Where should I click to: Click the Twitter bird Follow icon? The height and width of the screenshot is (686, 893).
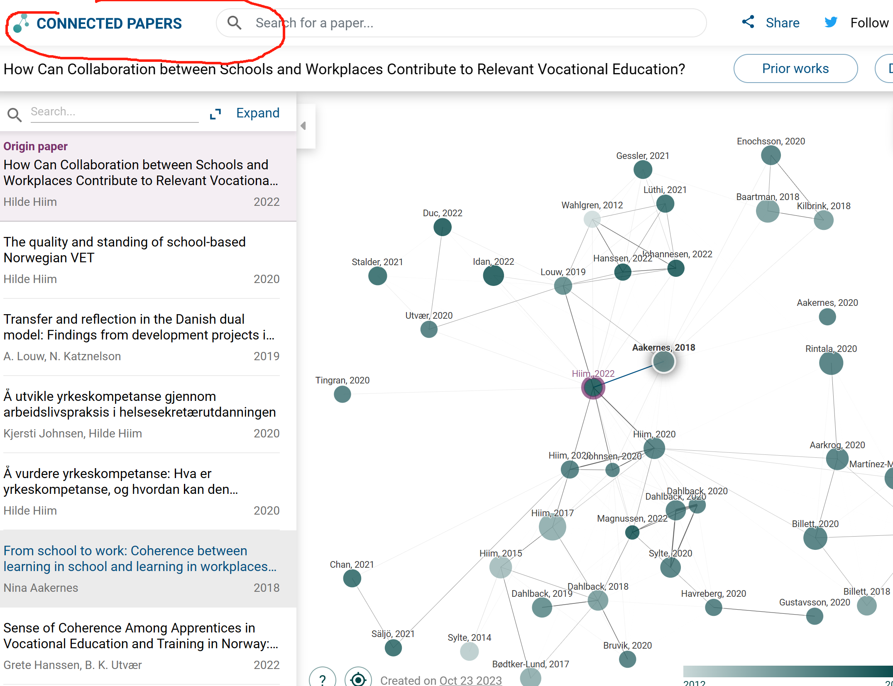(831, 22)
